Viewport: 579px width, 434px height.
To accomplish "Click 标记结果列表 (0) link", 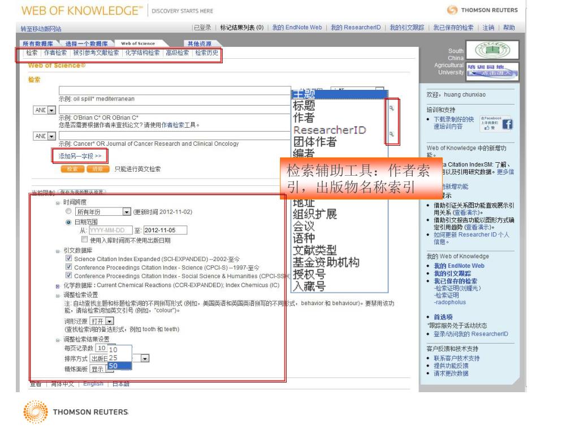I will 242,27.
